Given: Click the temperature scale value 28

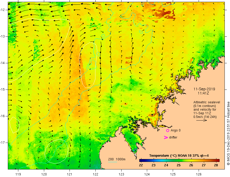Looking at the screenshot, I should 216,165.
